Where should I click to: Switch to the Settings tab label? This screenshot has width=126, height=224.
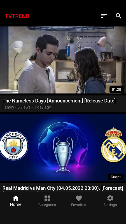(x=110, y=205)
